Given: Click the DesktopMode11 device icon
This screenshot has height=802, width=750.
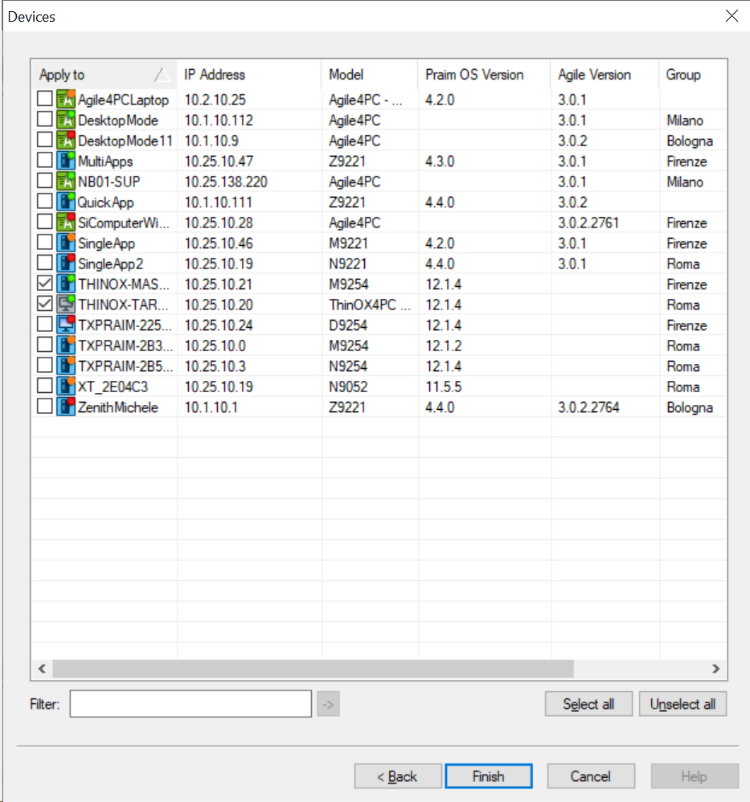Looking at the screenshot, I should coord(66,140).
